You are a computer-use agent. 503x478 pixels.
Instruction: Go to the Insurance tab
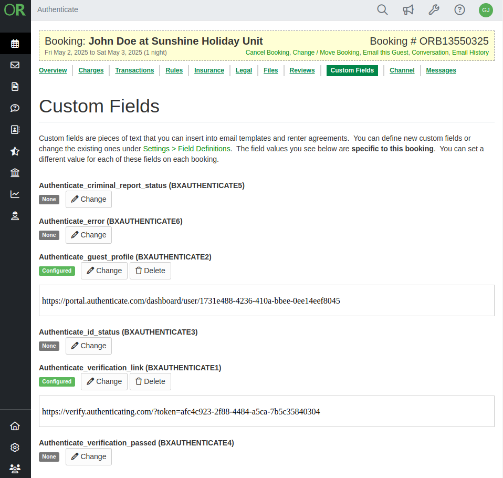point(209,70)
